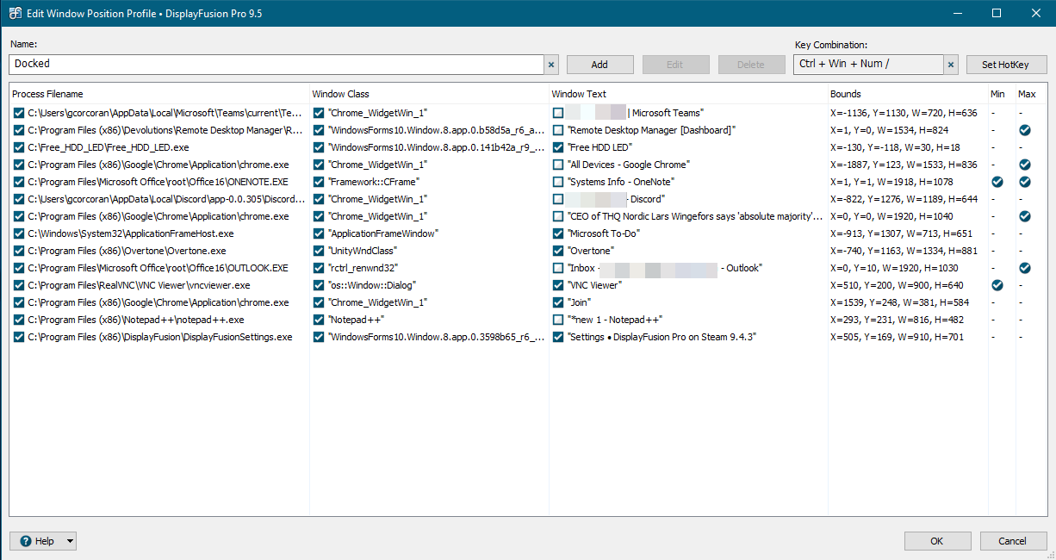Click Max checkmark for Outlook row
Screen dimensions: 1056x560
1024,268
